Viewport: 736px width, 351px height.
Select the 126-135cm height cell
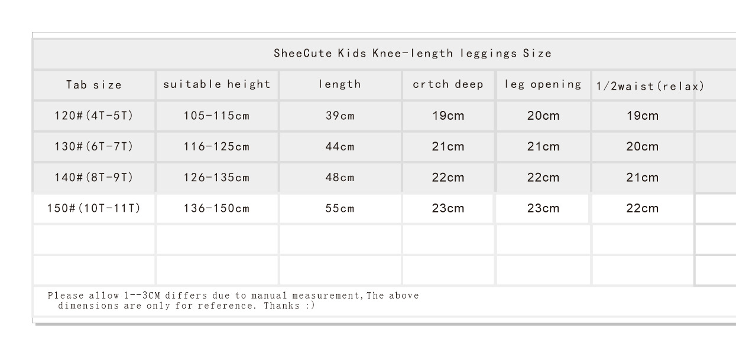coord(217,178)
